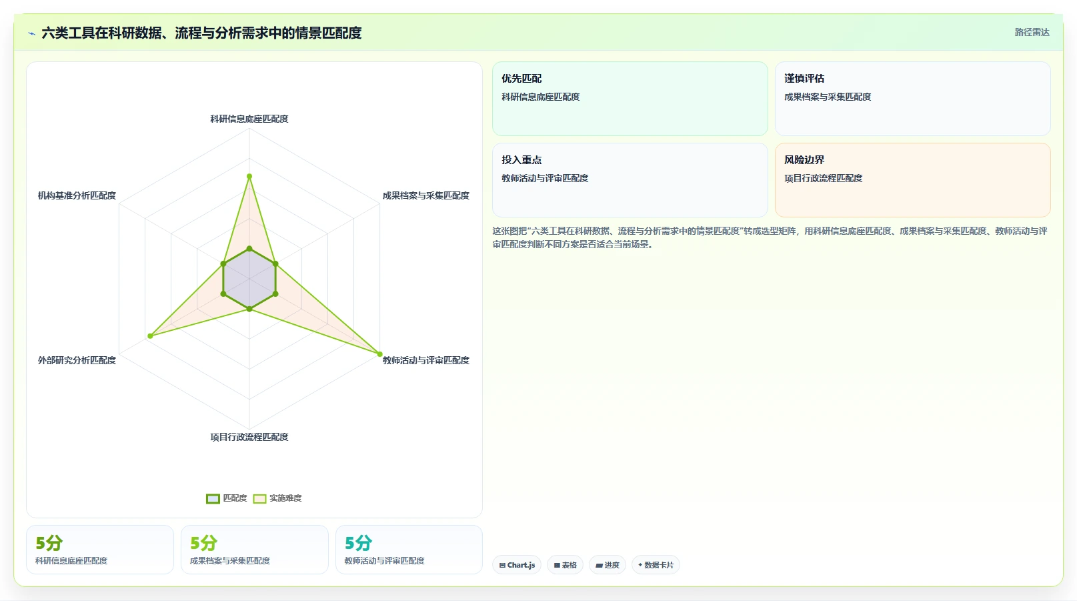Click the 教师活动与评审匹配度 radar axis label
The width and height of the screenshot is (1077, 601).
click(x=425, y=360)
